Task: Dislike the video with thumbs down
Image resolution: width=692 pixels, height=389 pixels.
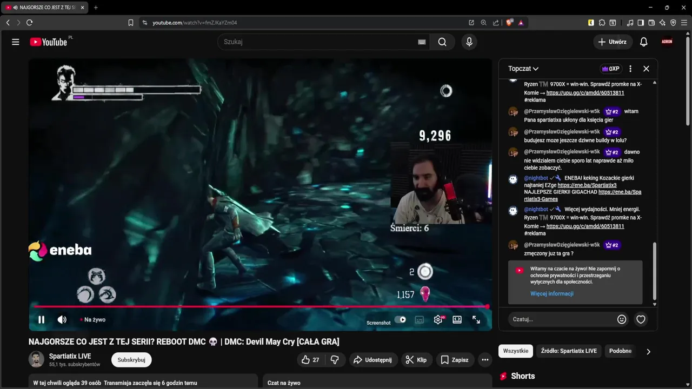Action: [335, 360]
